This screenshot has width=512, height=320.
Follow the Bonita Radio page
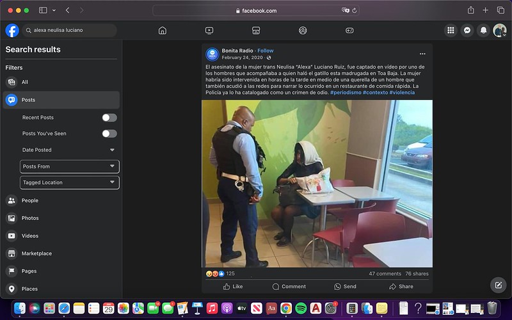pos(266,51)
